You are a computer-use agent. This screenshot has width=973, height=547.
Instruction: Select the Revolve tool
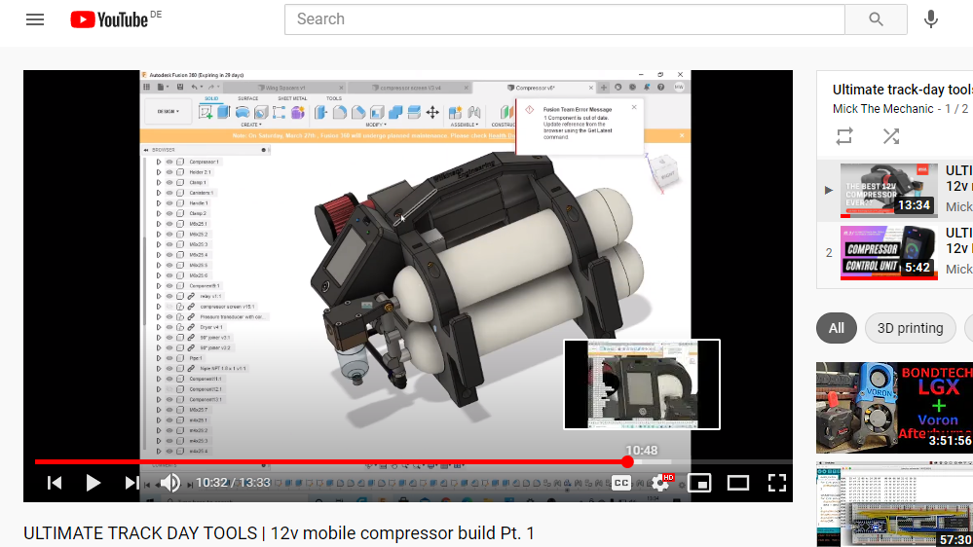click(x=243, y=112)
